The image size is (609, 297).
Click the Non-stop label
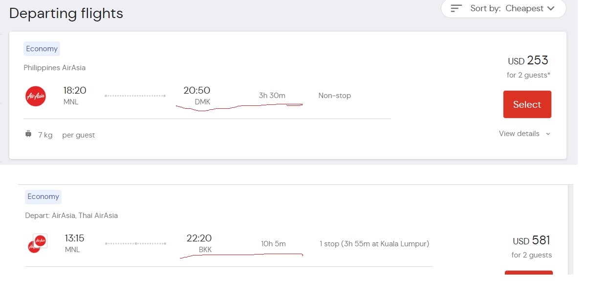tap(335, 96)
